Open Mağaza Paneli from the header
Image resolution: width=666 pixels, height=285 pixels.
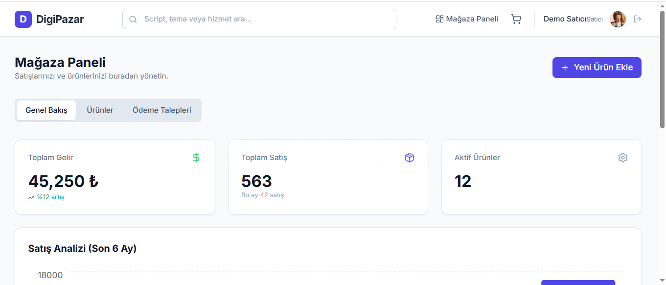click(467, 19)
